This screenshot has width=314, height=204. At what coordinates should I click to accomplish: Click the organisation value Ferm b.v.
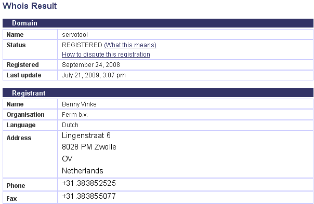(x=75, y=115)
